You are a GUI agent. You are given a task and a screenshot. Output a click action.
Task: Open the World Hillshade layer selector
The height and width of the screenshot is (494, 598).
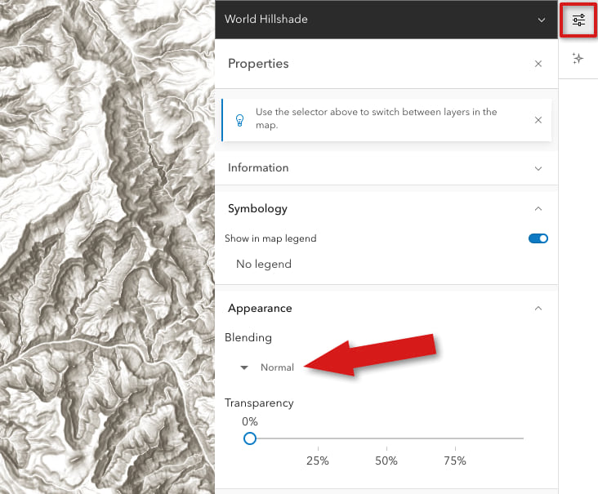(540, 20)
